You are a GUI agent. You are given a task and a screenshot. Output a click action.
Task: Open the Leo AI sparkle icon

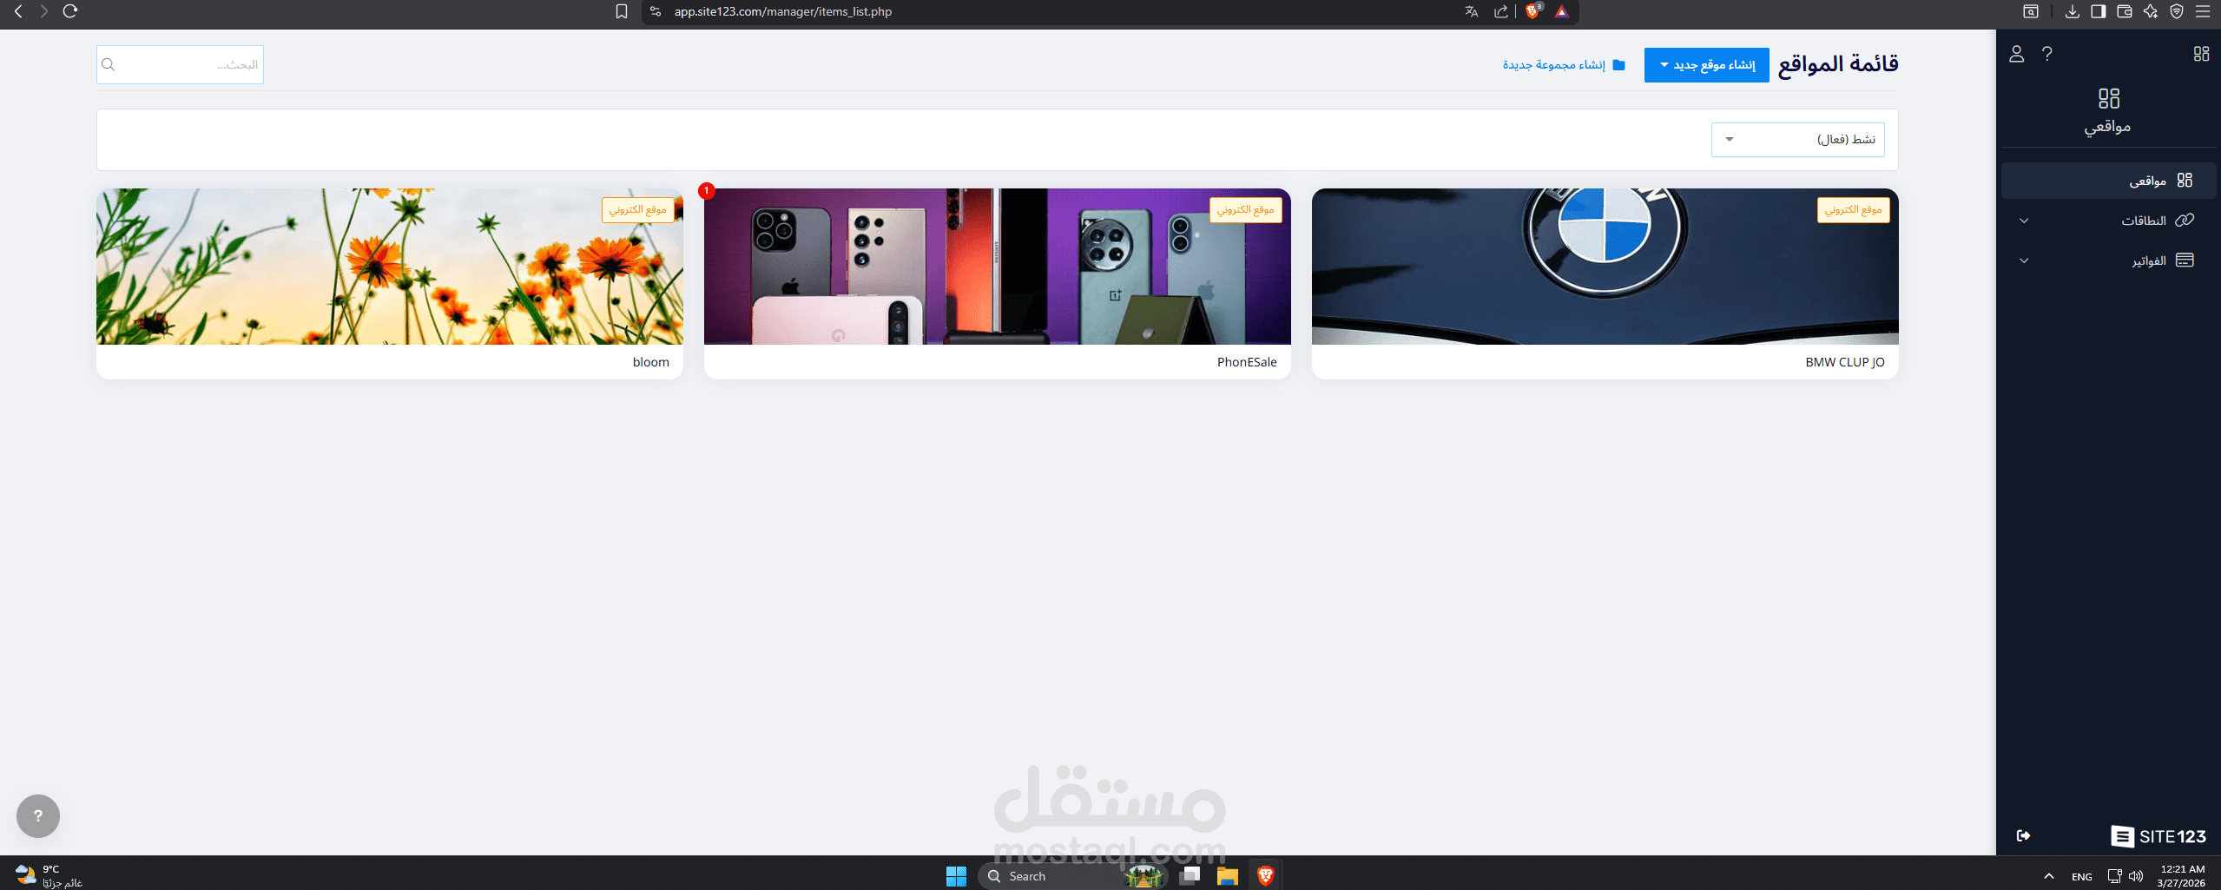click(2151, 11)
